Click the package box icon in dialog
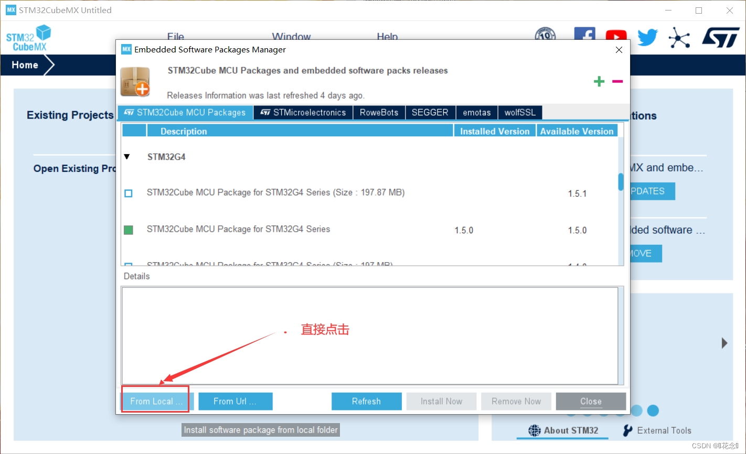746x454 pixels. tap(135, 82)
